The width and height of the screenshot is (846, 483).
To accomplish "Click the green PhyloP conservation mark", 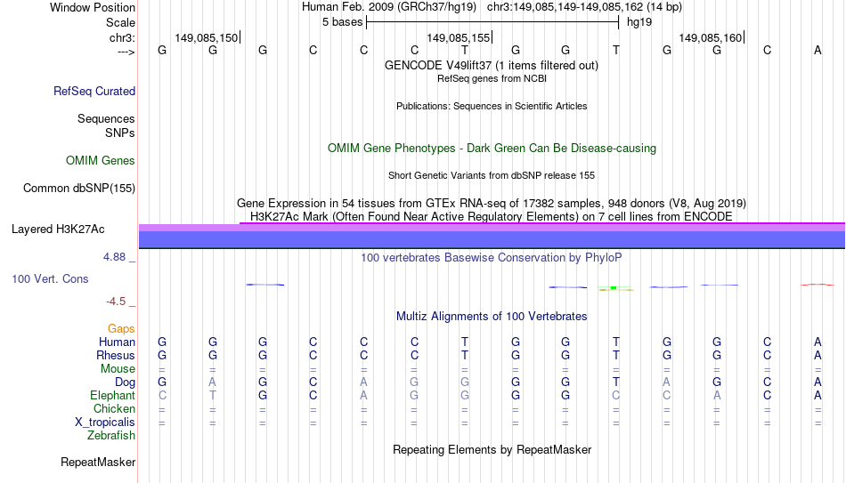I will (614, 288).
